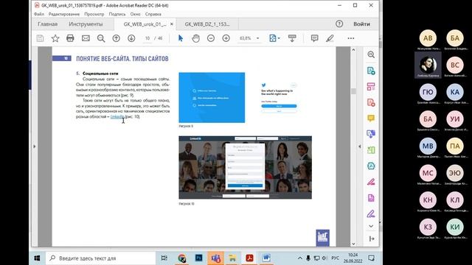The width and height of the screenshot is (472, 265).
Task: Click the scrolling mode download-style icon
Action: [292, 38]
